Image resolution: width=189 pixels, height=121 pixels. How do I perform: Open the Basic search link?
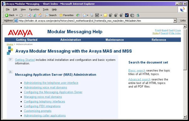click(x=137, y=71)
